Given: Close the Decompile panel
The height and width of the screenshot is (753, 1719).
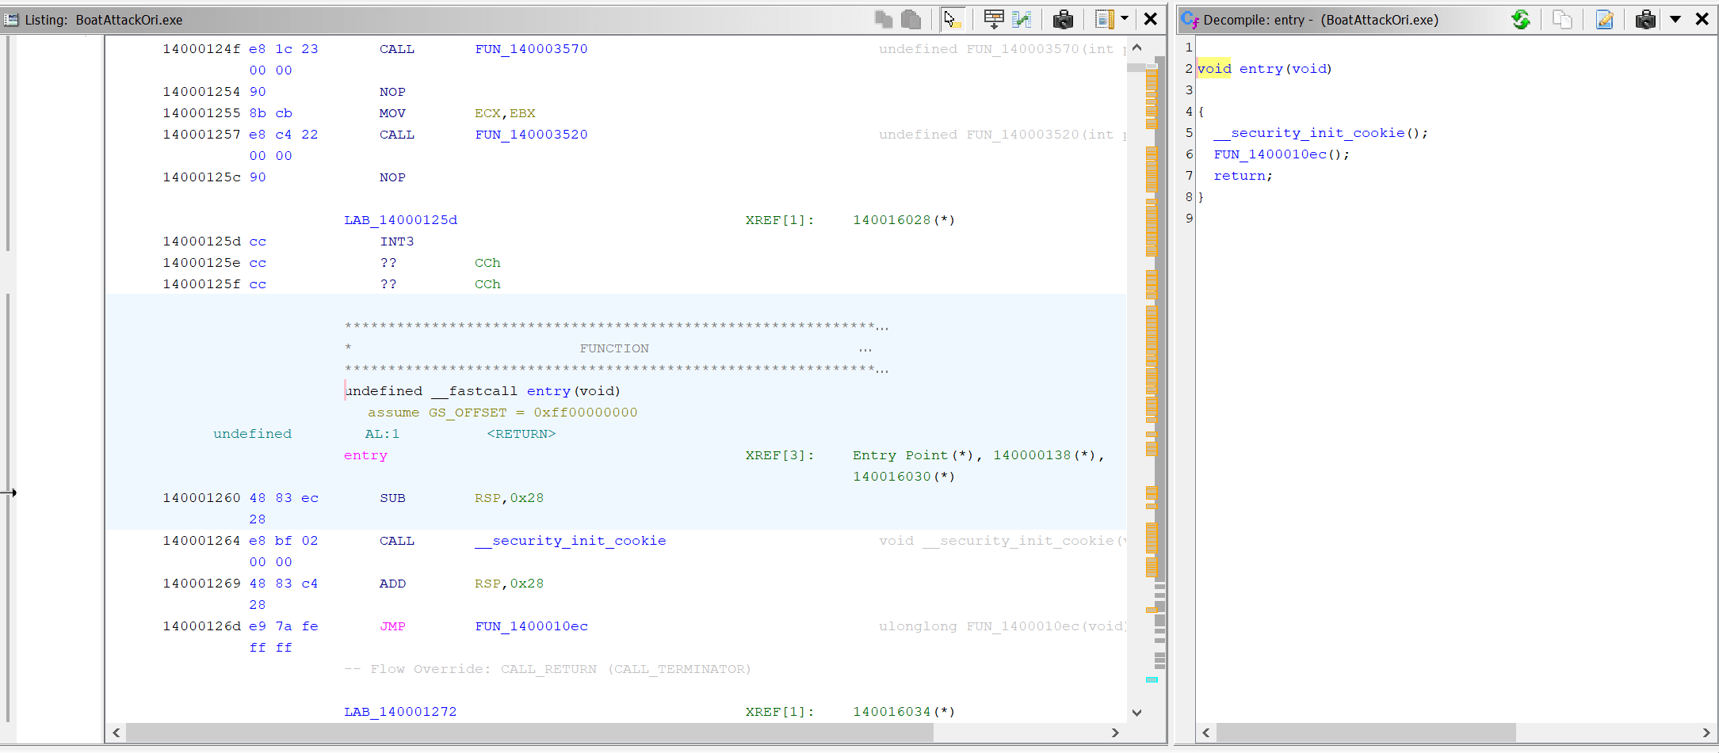Looking at the screenshot, I should pos(1702,19).
